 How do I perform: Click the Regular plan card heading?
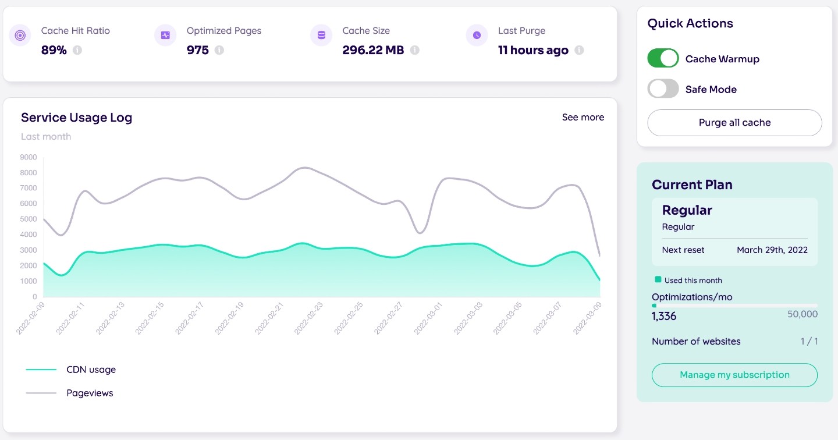point(687,210)
